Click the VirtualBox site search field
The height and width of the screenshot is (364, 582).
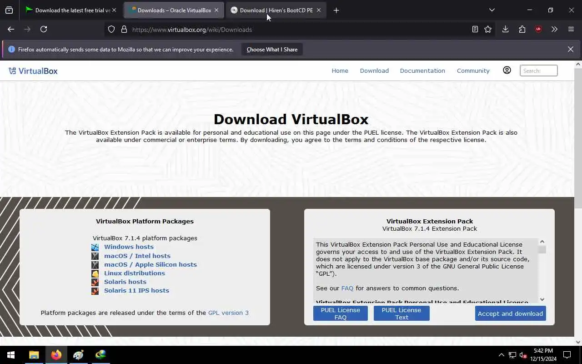tap(539, 71)
